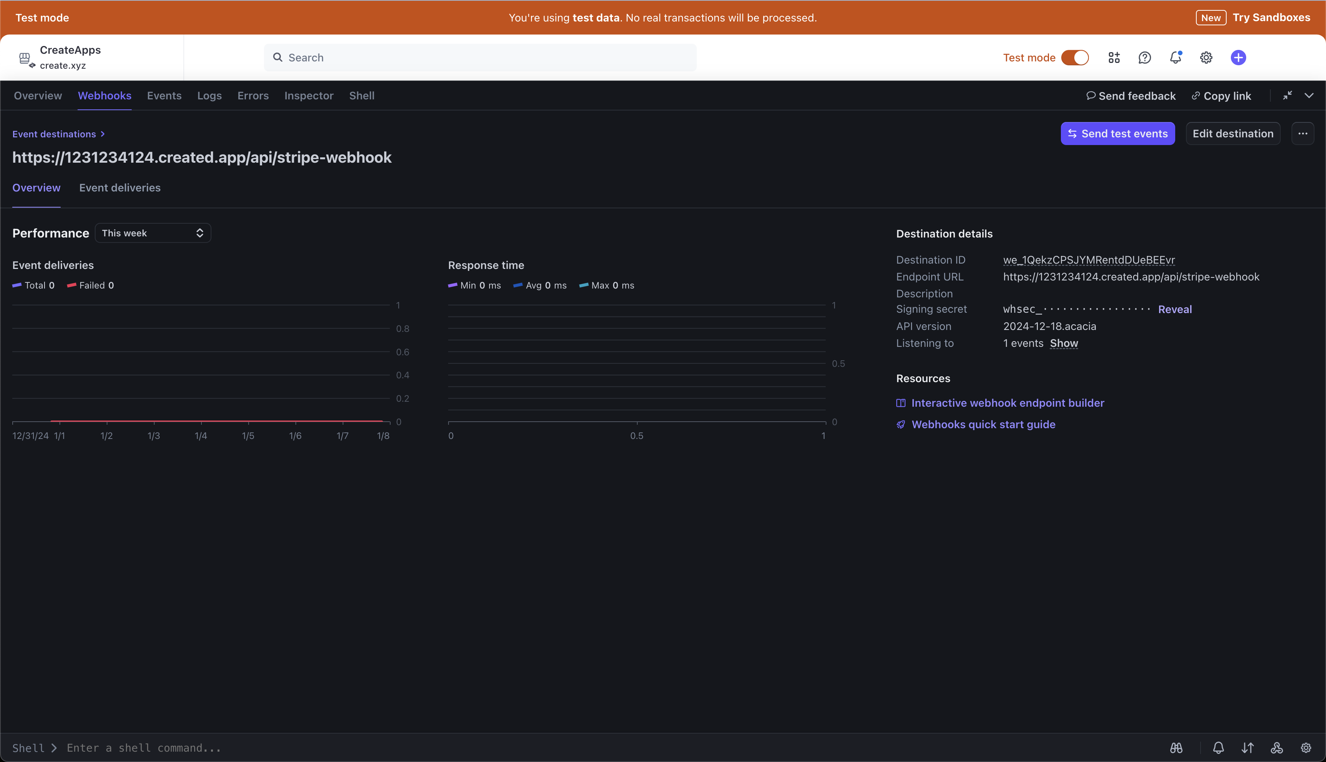
Task: Toggle Total series in Event deliveries legend
Action: 33,285
